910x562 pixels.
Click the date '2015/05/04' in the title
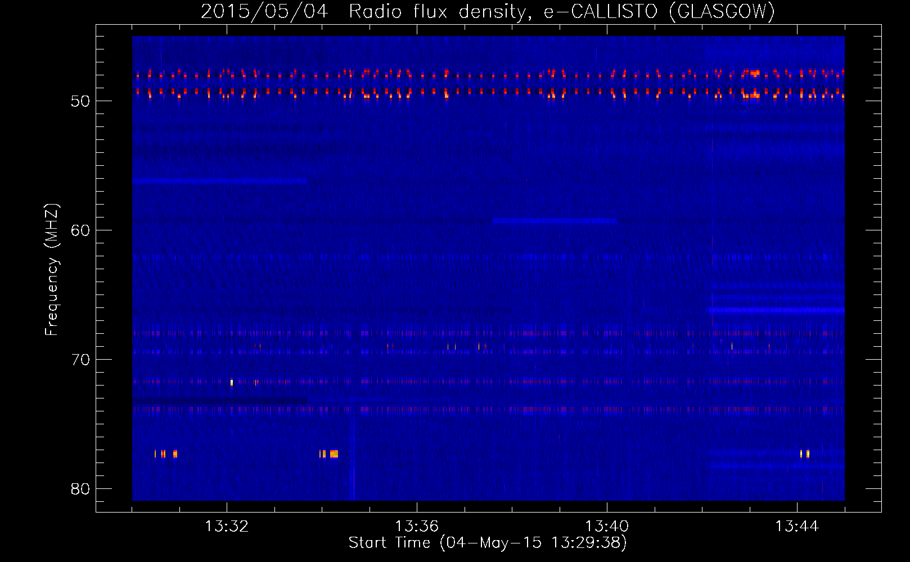(264, 11)
